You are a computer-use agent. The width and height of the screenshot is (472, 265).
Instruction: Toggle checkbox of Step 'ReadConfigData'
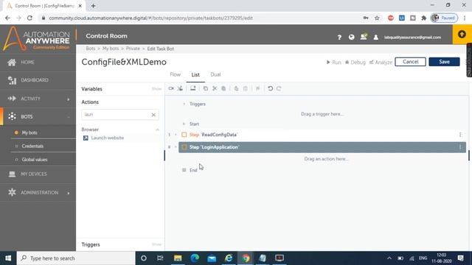pos(184,135)
